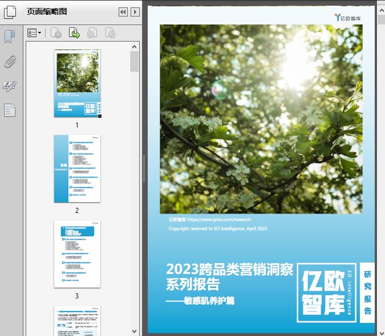Image resolution: width=385 pixels, height=336 pixels.
Task: Click the thumbnail panel scroll-up arrow
Action: click(x=134, y=47)
